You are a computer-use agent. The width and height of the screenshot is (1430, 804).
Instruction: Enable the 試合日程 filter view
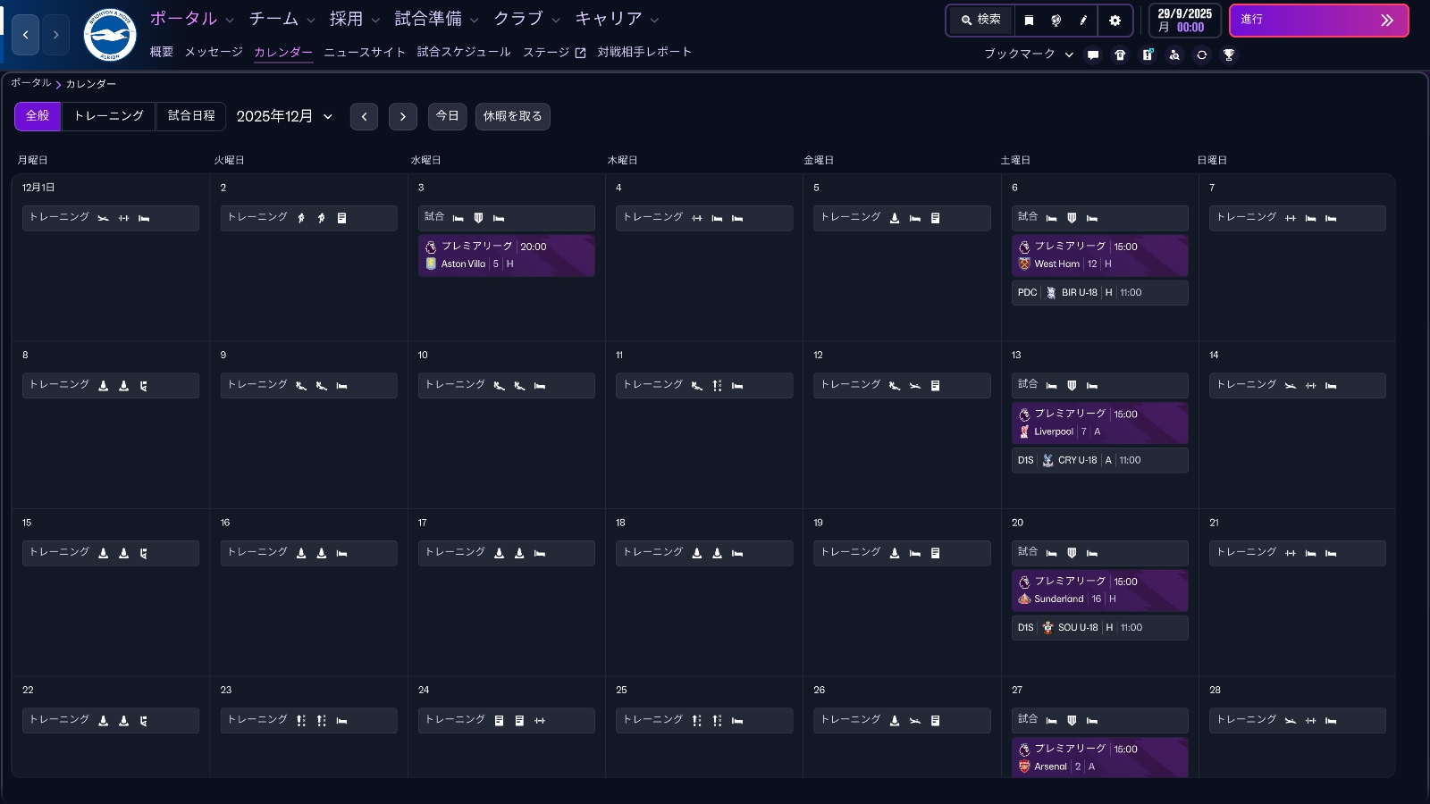[x=190, y=116]
